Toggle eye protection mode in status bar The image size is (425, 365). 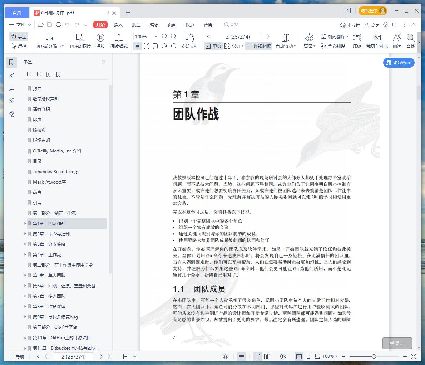[226, 356]
